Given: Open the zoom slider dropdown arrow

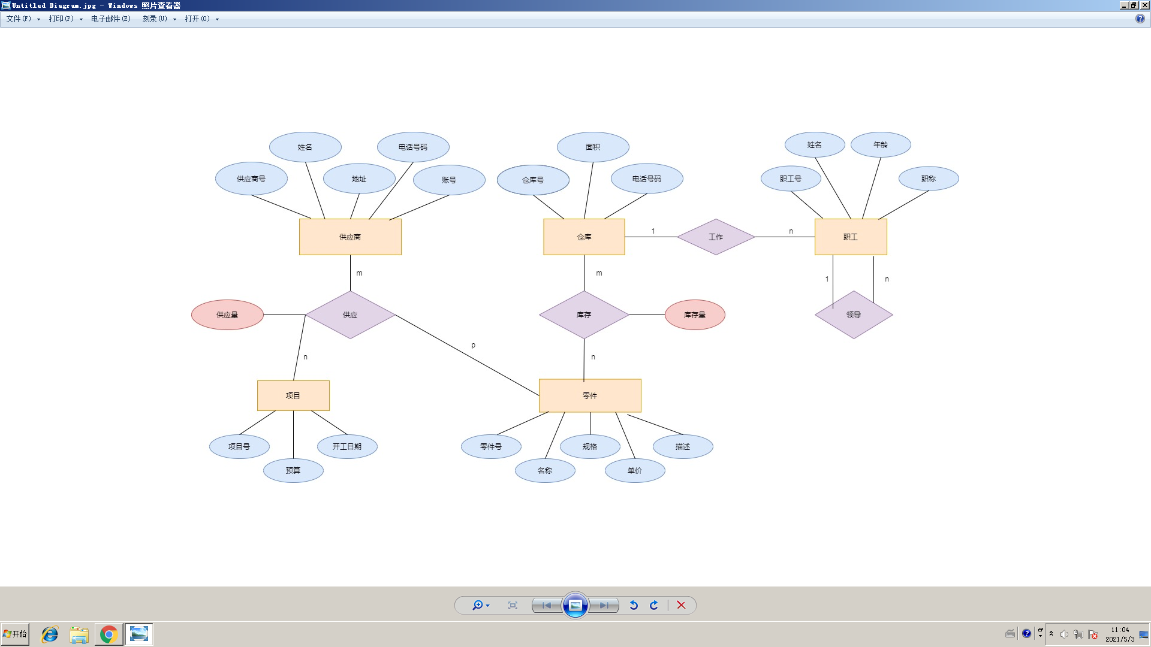Looking at the screenshot, I should point(488,606).
